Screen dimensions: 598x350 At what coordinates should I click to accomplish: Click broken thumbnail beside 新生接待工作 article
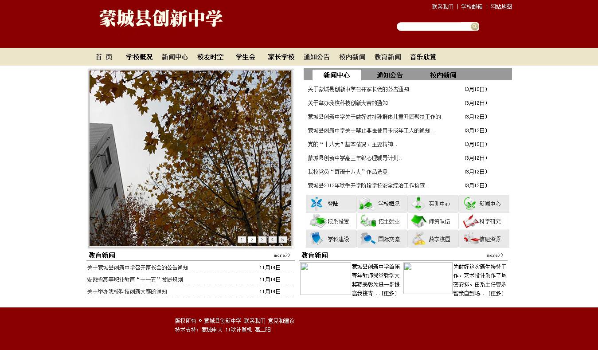pos(428,278)
